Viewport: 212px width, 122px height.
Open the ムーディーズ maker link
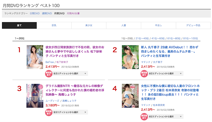pos(52,101)
